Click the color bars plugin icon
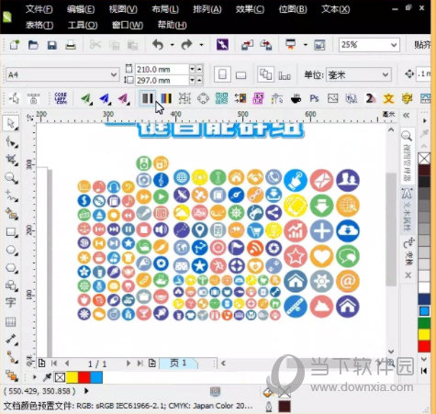The image size is (436, 414). click(x=166, y=98)
